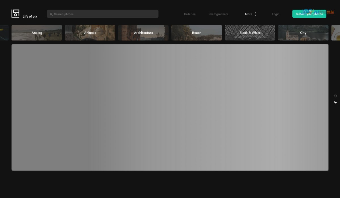The height and width of the screenshot is (198, 340).
Task: Click the magnifier icon in search bar
Action: click(51, 14)
